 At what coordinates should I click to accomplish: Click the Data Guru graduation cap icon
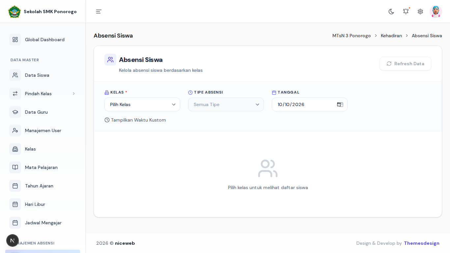[15, 112]
